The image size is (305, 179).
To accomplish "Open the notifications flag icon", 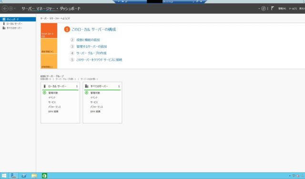I will (272, 9).
